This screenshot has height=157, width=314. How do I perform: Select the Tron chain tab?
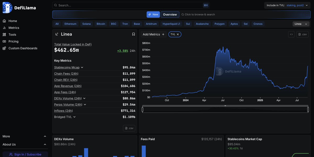pos(125,24)
